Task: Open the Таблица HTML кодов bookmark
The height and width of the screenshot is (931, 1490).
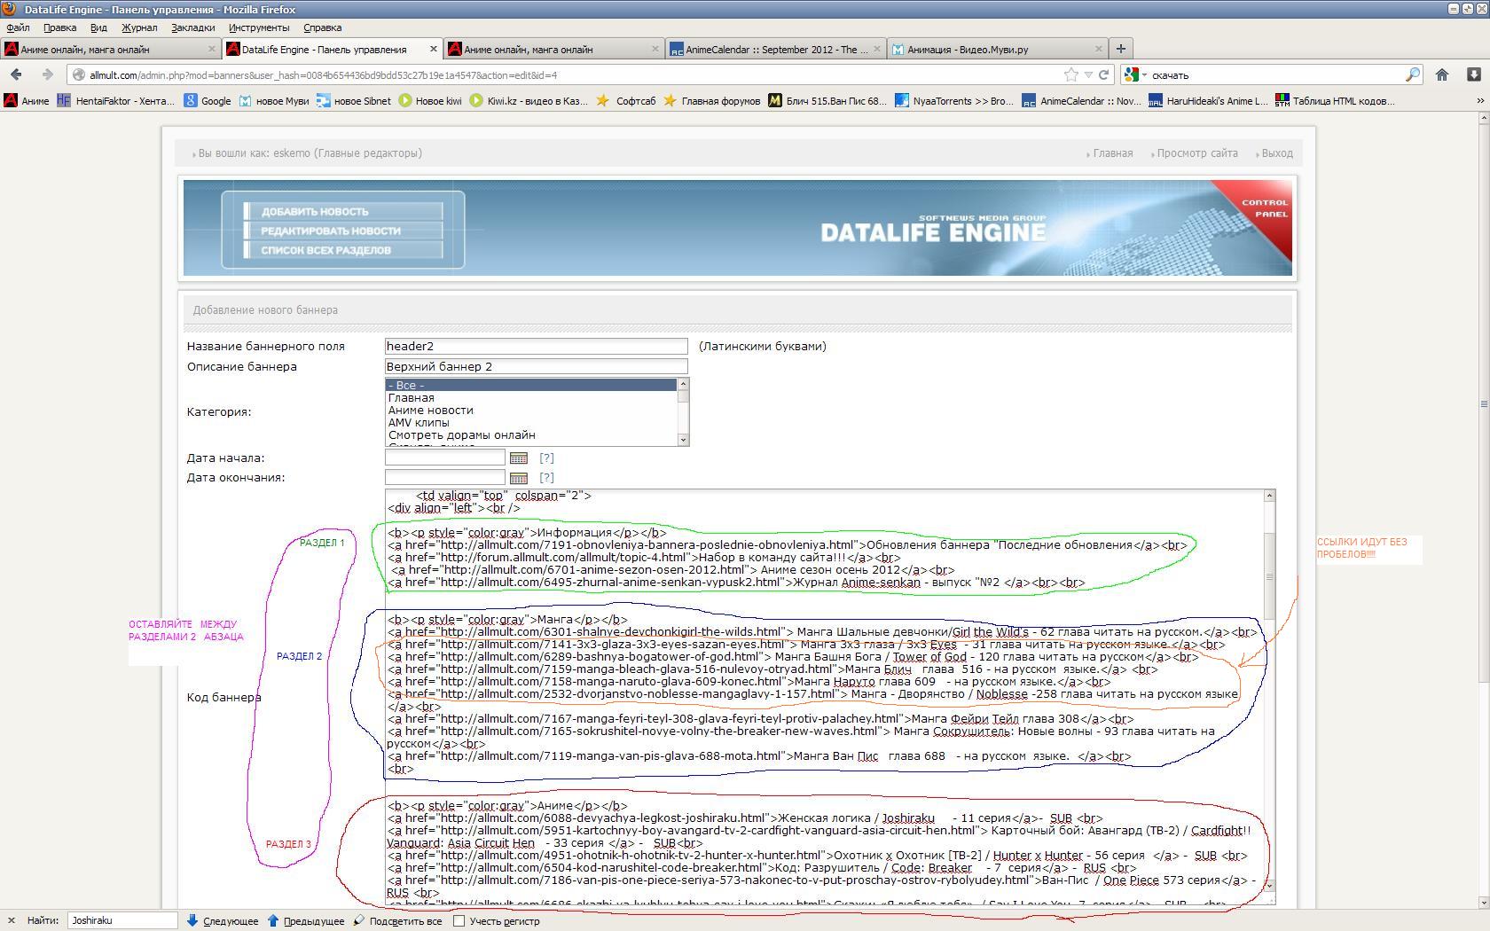Action: [1334, 101]
